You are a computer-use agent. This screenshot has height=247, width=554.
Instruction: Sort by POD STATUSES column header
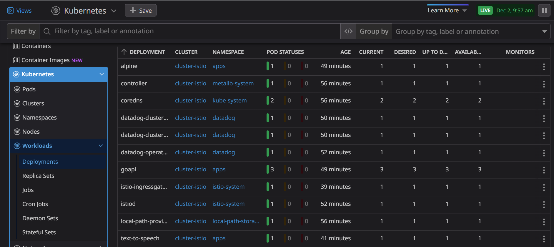(285, 52)
